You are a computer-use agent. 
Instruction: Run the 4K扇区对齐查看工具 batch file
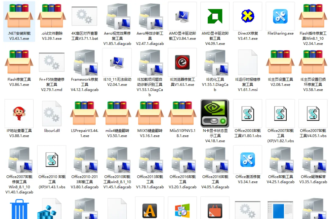[84, 16]
